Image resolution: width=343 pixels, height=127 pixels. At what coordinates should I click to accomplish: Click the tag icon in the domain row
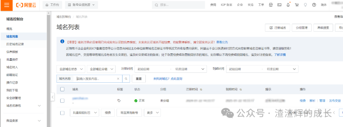(x=119, y=101)
